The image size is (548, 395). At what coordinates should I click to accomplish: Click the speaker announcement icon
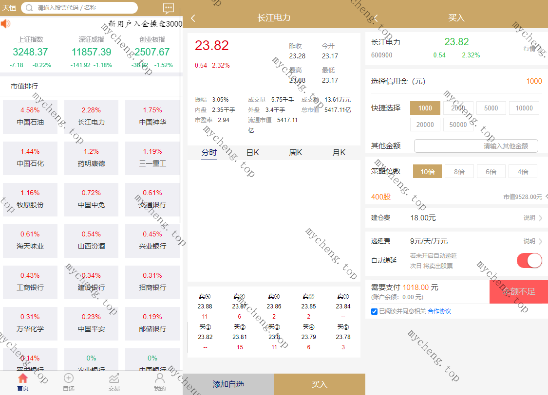point(5,23)
